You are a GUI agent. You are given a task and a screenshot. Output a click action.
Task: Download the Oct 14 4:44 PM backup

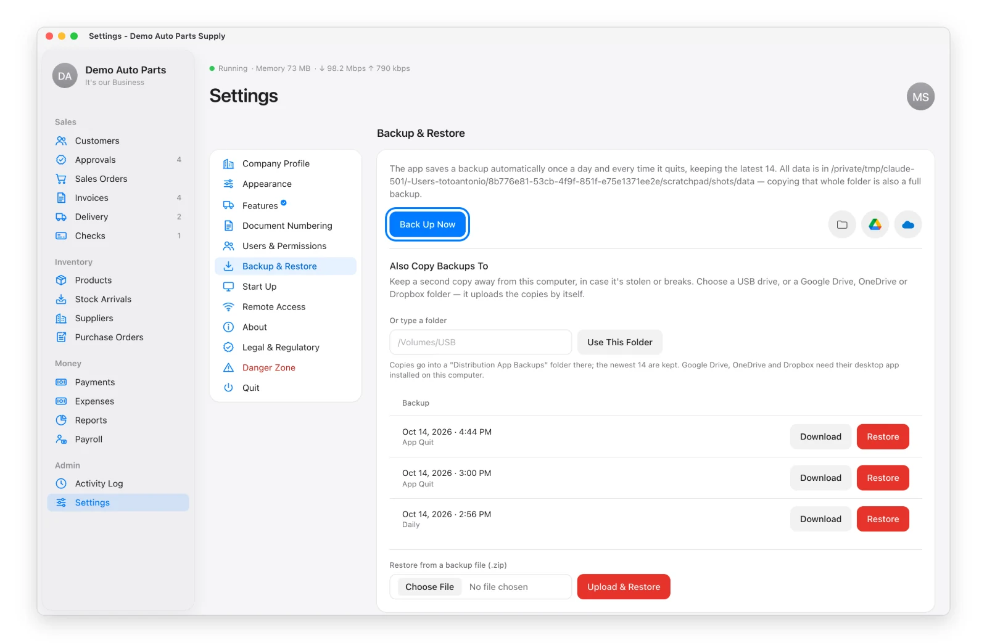tap(820, 436)
